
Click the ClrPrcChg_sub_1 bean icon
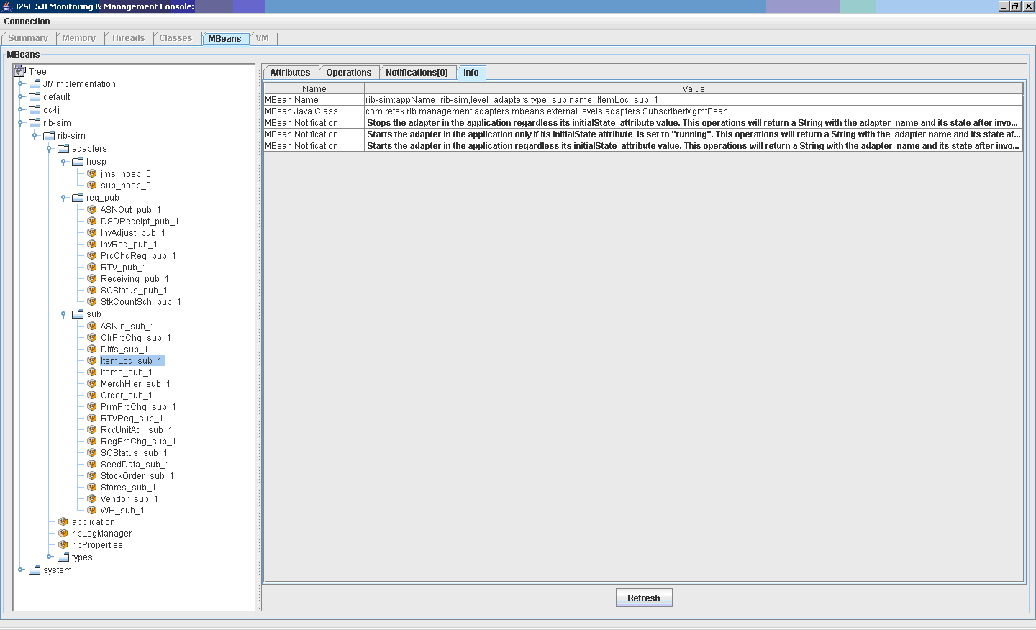[92, 337]
